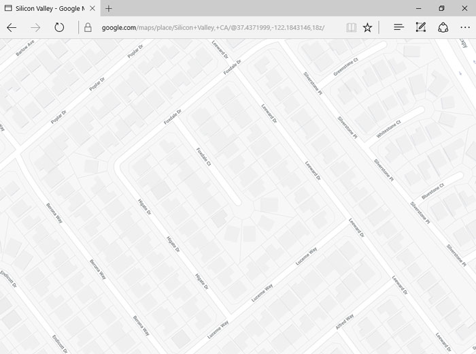Open the More actions ellipsis menu
The image size is (476, 354).
[464, 28]
